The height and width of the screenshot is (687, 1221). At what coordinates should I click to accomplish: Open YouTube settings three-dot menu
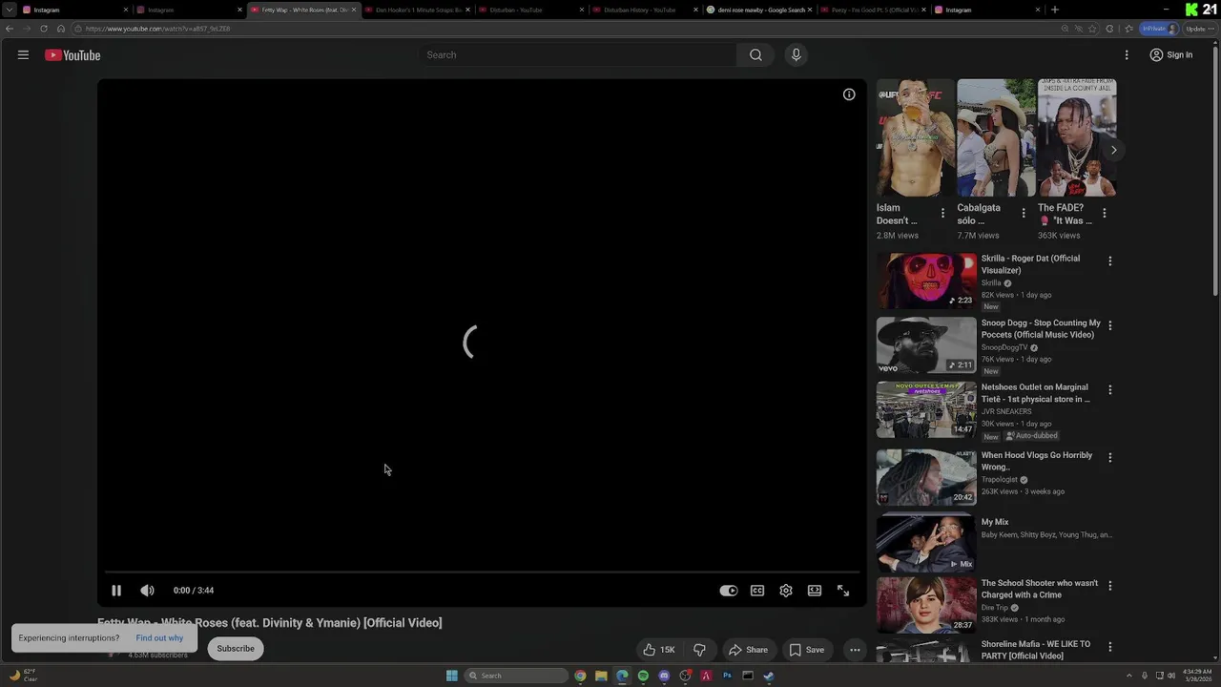(x=1127, y=55)
